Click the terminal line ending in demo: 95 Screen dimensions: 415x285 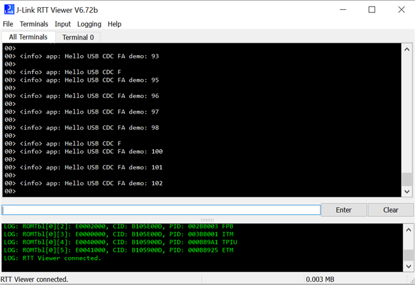[82, 80]
